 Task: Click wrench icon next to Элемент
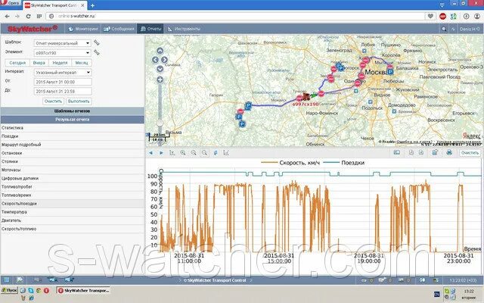pyautogui.click(x=97, y=52)
